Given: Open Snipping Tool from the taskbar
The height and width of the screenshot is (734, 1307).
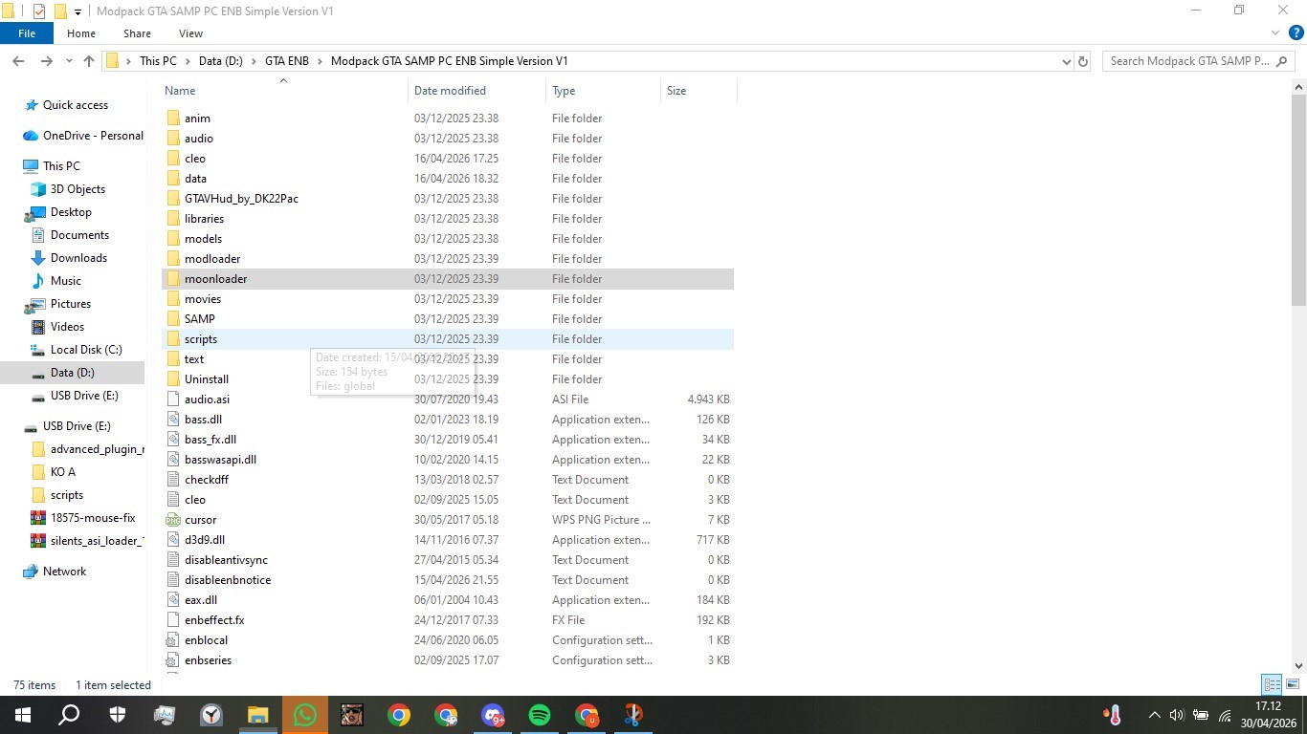Looking at the screenshot, I should [633, 715].
